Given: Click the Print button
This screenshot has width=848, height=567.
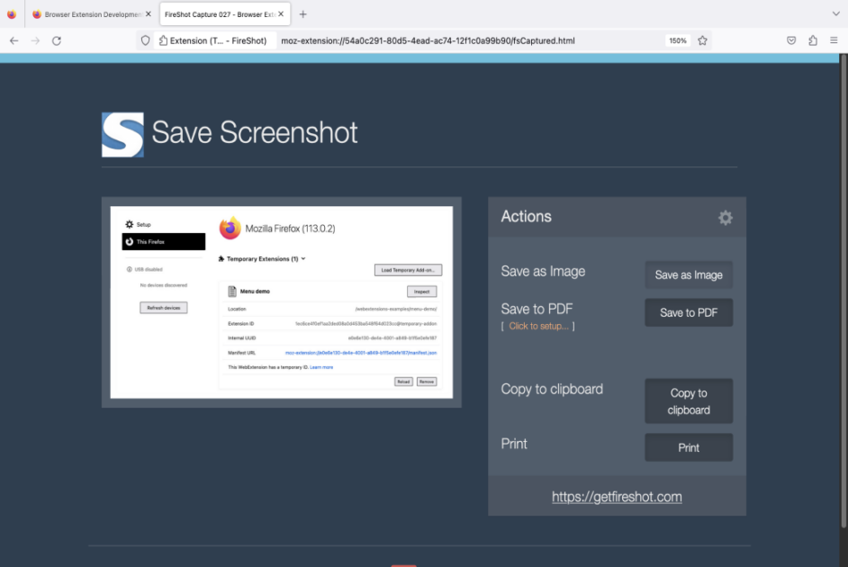Looking at the screenshot, I should (689, 447).
